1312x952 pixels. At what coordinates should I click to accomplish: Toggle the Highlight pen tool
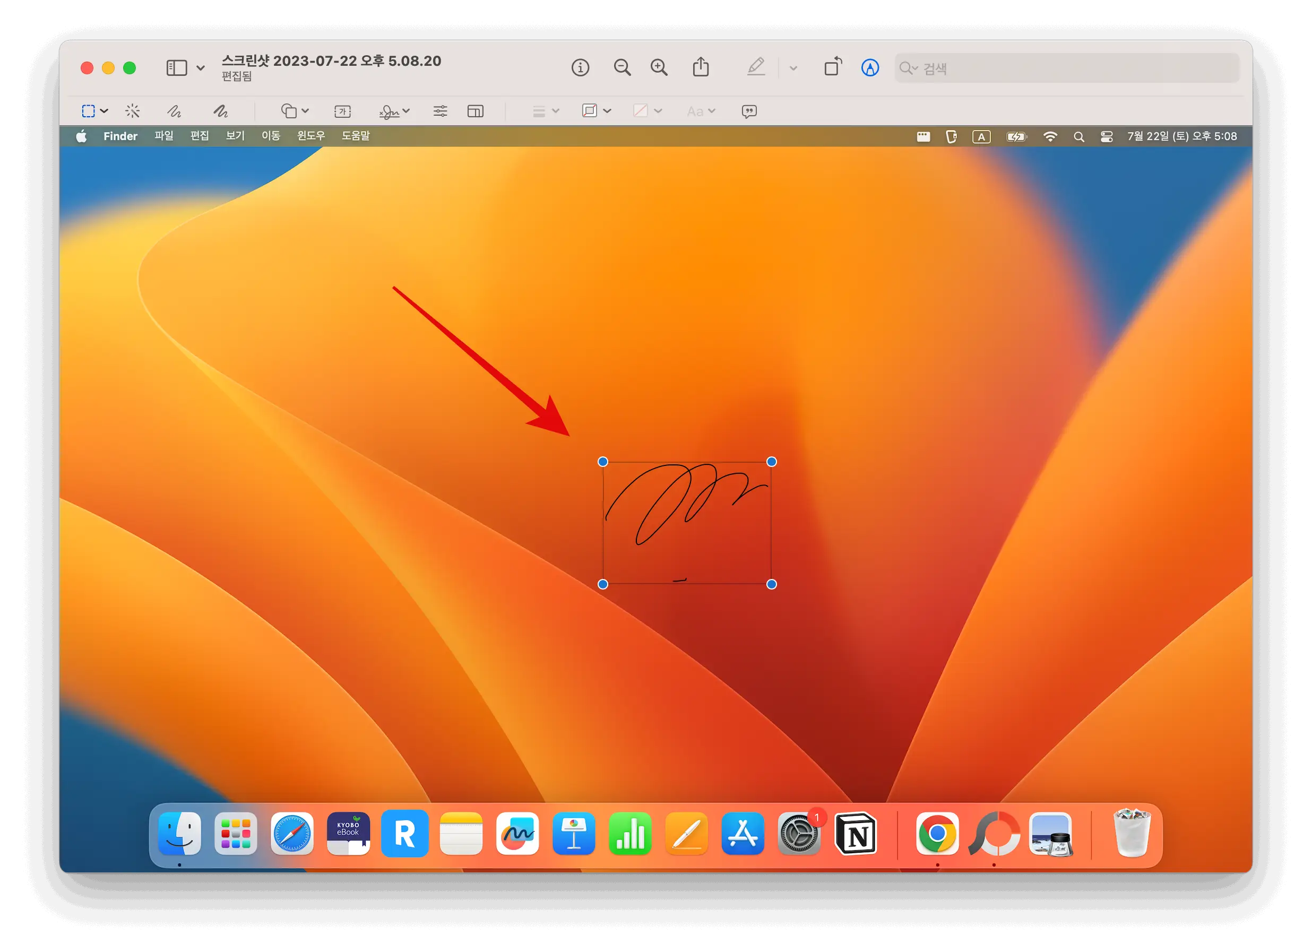[756, 67]
